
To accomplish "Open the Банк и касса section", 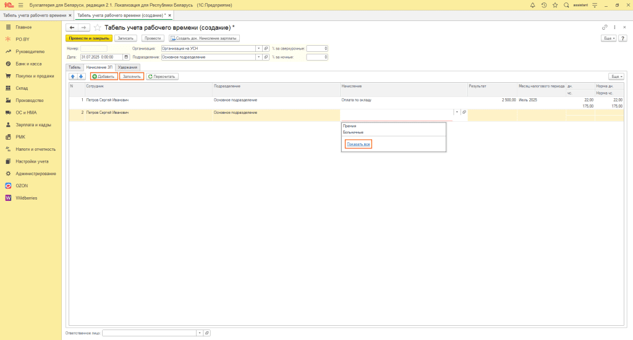I will click(28, 64).
